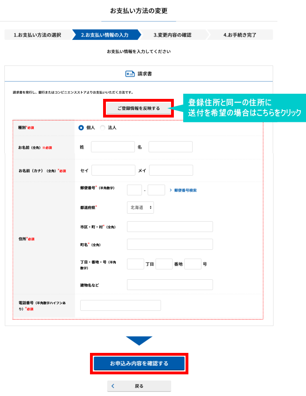The image size is (306, 396).
Task: Click the 請求書を発行し description sentence
Action: click(73, 92)
